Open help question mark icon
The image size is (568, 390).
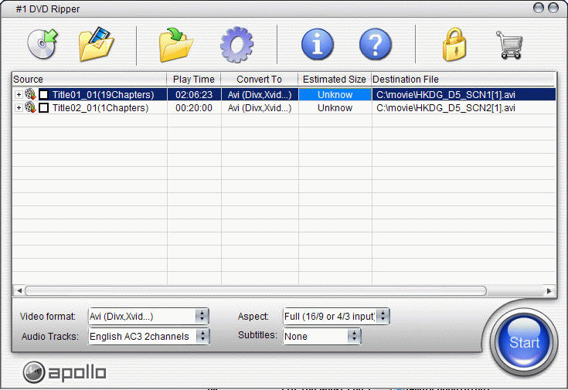[x=376, y=45]
